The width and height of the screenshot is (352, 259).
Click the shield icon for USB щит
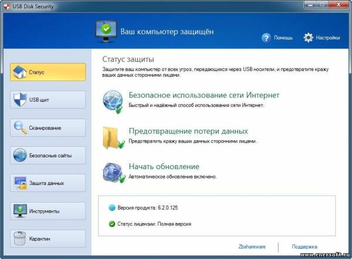(20, 99)
